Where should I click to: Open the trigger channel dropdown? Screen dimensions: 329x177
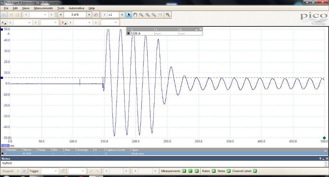pyautogui.click(x=77, y=171)
